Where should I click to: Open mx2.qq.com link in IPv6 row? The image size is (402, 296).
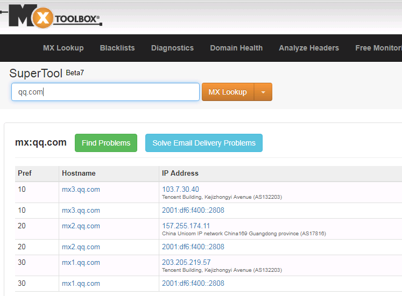coord(81,247)
